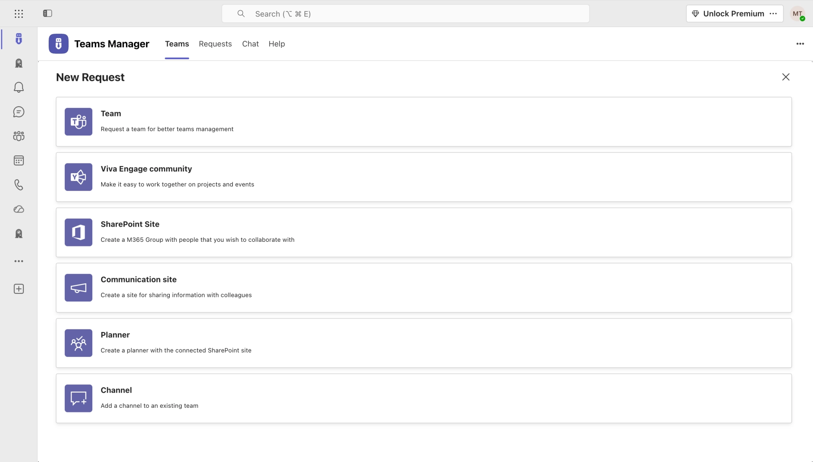
Task: Select the Team request title
Action: coord(111,113)
